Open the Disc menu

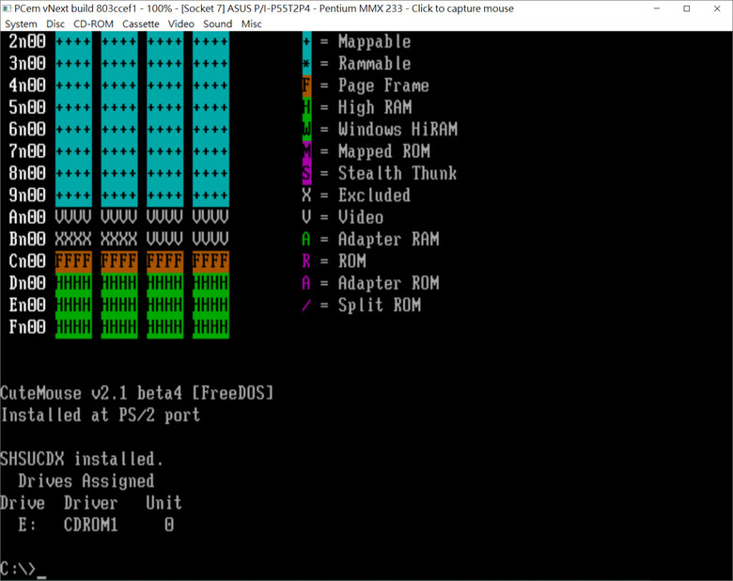coord(55,24)
